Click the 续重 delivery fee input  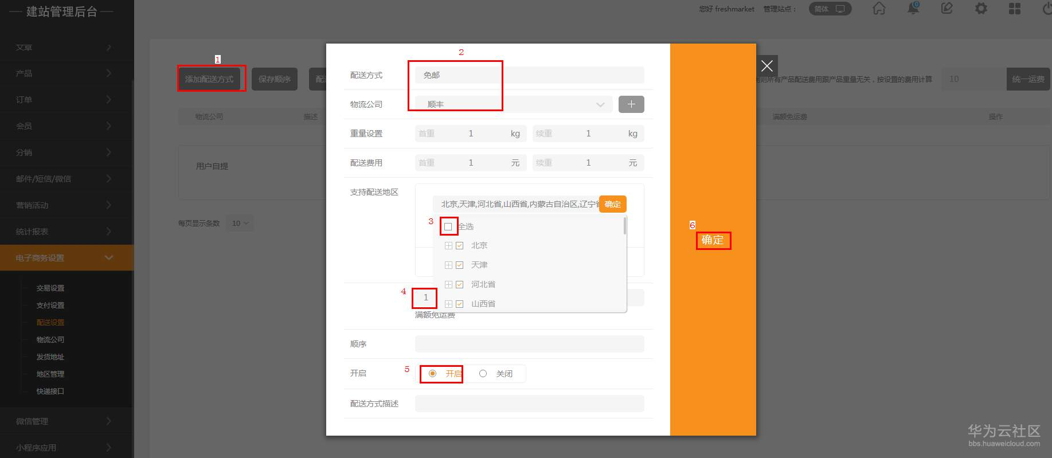pyautogui.click(x=588, y=163)
